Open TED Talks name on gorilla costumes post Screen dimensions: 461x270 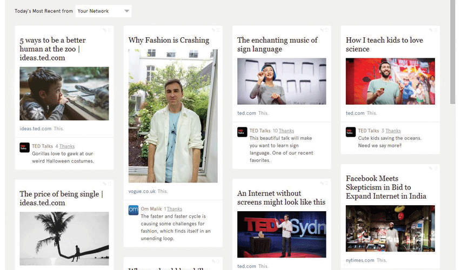(x=42, y=146)
